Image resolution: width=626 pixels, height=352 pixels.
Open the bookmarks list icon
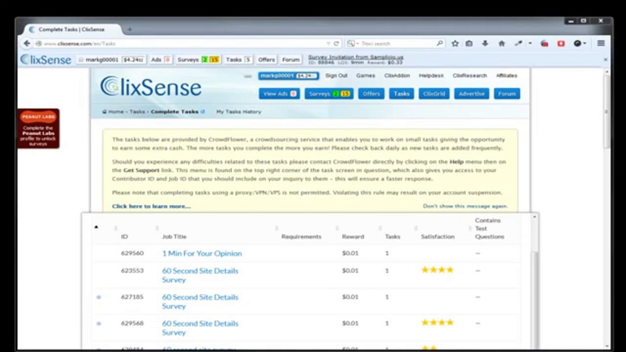coord(469,44)
